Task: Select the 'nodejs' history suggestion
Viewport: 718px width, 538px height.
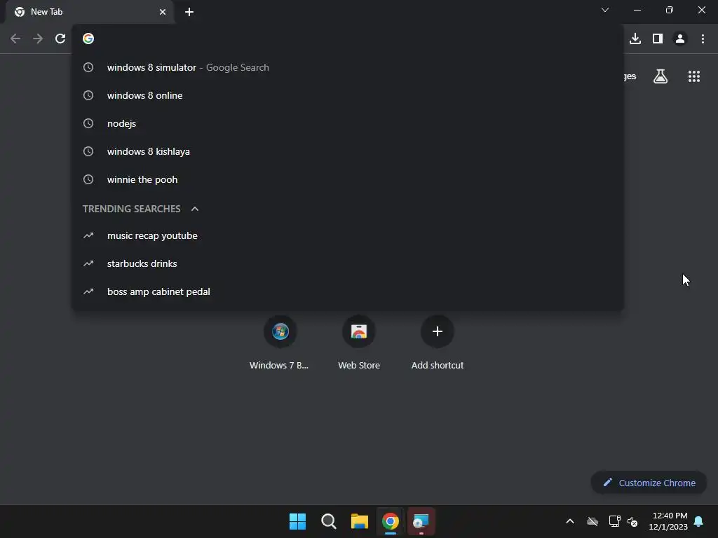Action: (348, 123)
